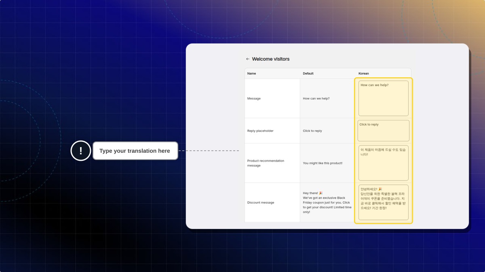Click the 'Welcome visitors' page title
The height and width of the screenshot is (272, 485).
271,59
